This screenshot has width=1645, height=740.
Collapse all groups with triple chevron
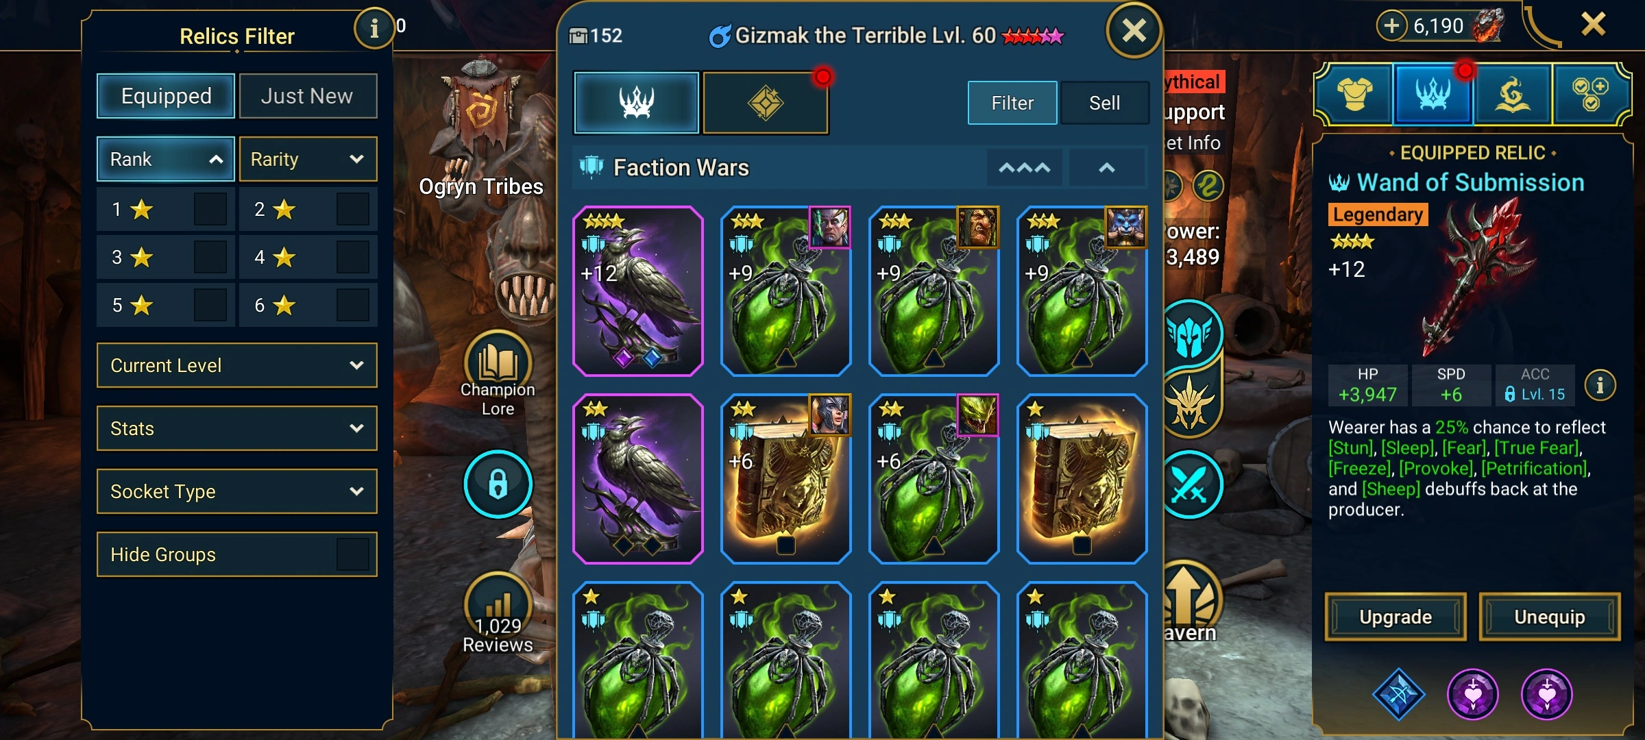click(x=1024, y=168)
